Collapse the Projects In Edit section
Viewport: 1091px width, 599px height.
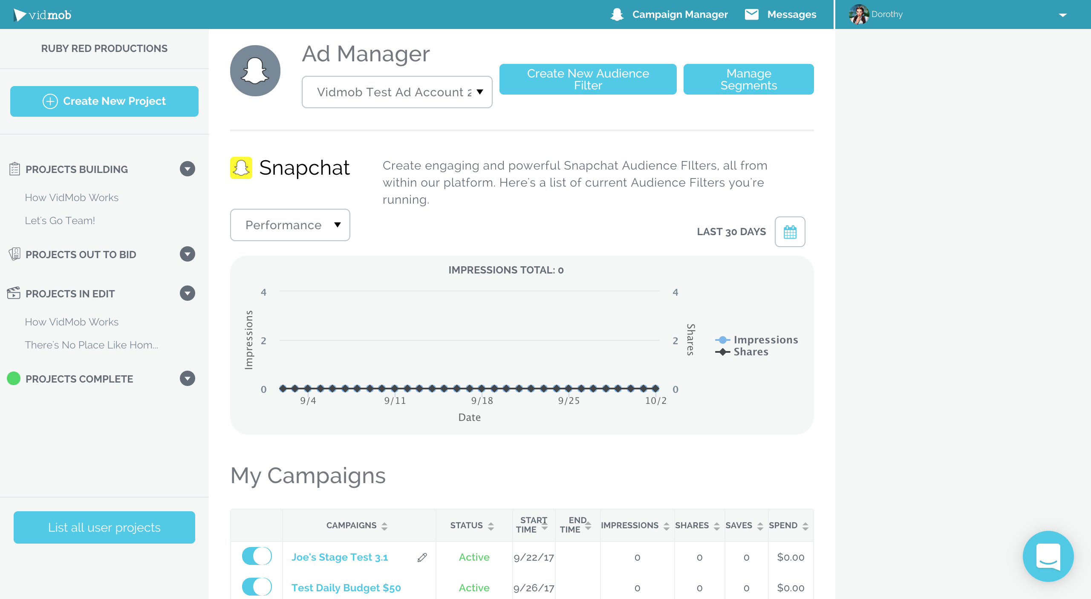188,293
